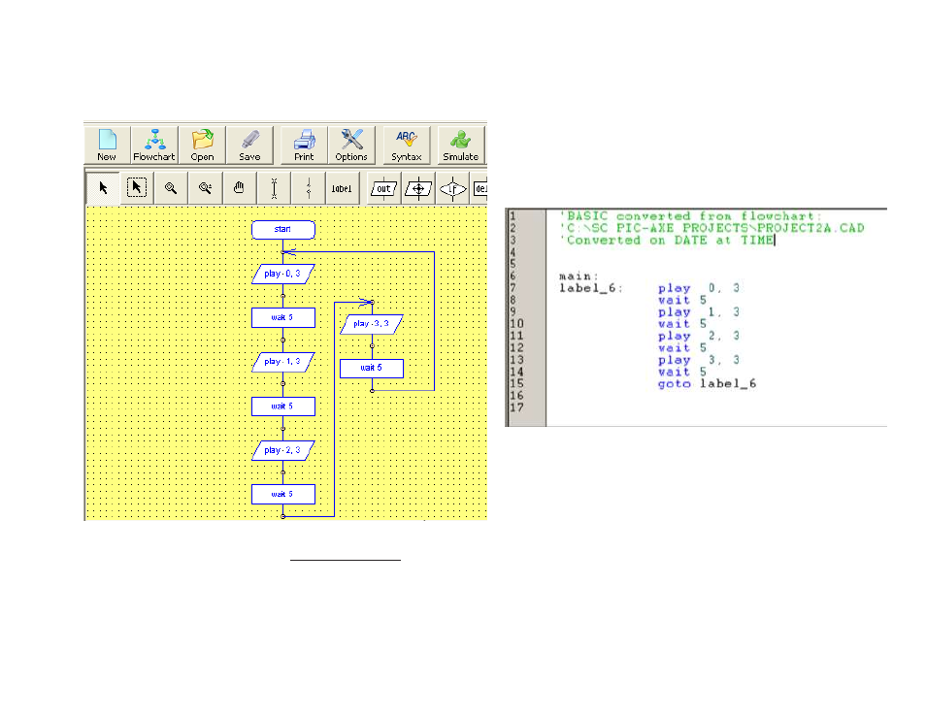This screenshot has height=715, width=926.
Task: Click the Print toolbar button
Action: tap(304, 145)
